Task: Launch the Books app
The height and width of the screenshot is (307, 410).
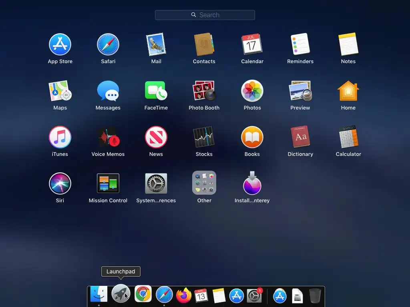Action: (x=252, y=137)
